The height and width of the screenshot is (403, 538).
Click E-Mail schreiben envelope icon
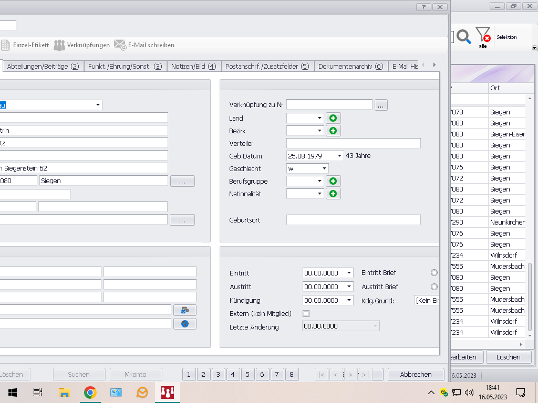120,45
